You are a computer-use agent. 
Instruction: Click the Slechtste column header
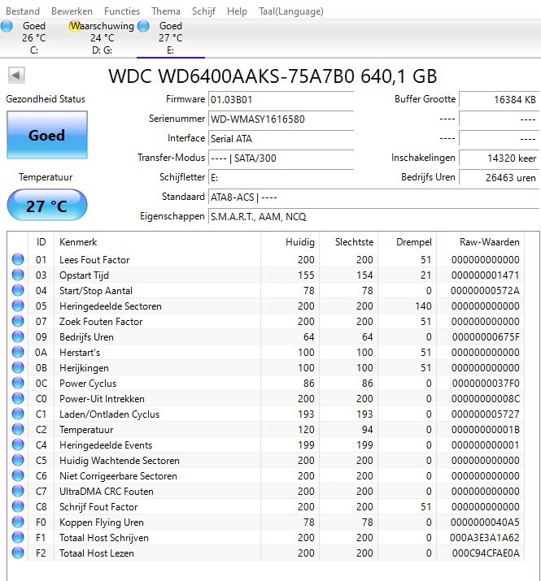(x=349, y=242)
